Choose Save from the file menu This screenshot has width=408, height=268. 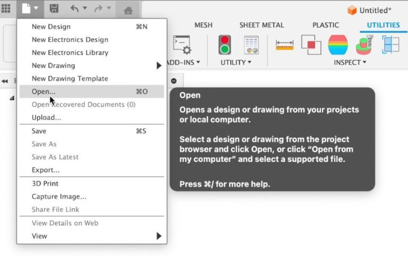pyautogui.click(x=91, y=131)
